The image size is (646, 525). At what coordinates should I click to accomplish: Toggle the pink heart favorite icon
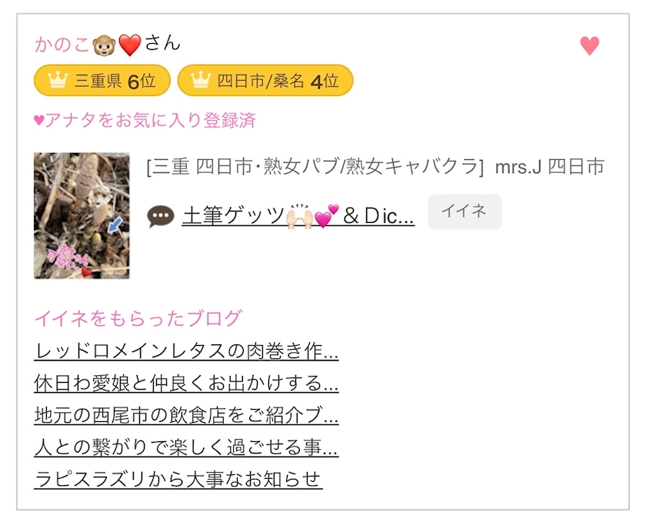point(590,45)
